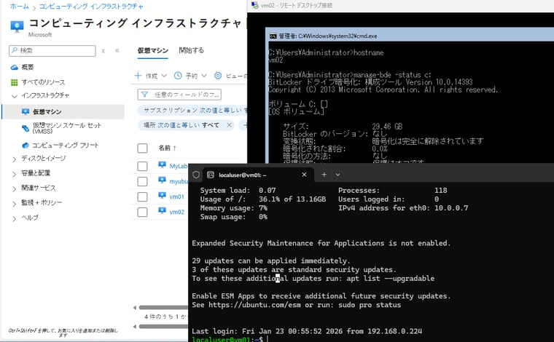Expand 監視 + ポリシー section
Viewport: 554px width, 342px height.
(14, 204)
